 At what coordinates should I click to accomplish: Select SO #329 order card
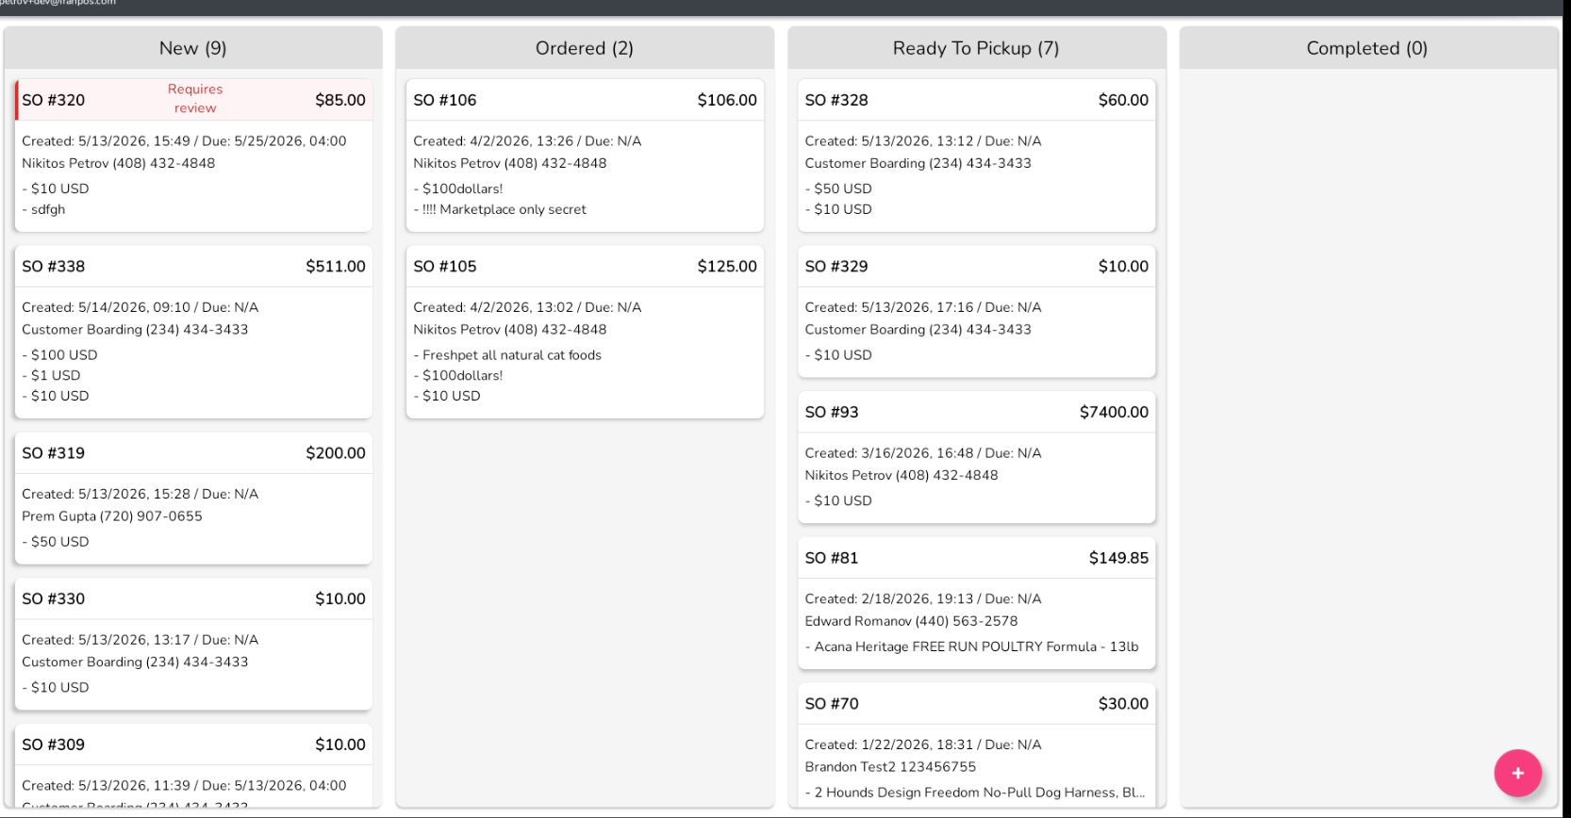976,312
